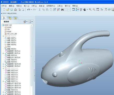Select PRT_CSYS_DEF coordinate system
This screenshot has height=95, width=114.
coord(11,34)
